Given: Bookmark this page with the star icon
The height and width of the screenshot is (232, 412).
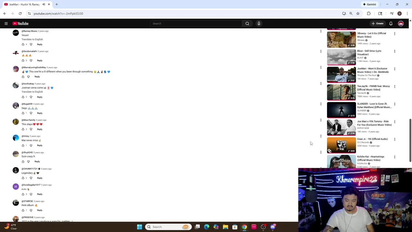Looking at the screenshot, I should tap(358, 14).
